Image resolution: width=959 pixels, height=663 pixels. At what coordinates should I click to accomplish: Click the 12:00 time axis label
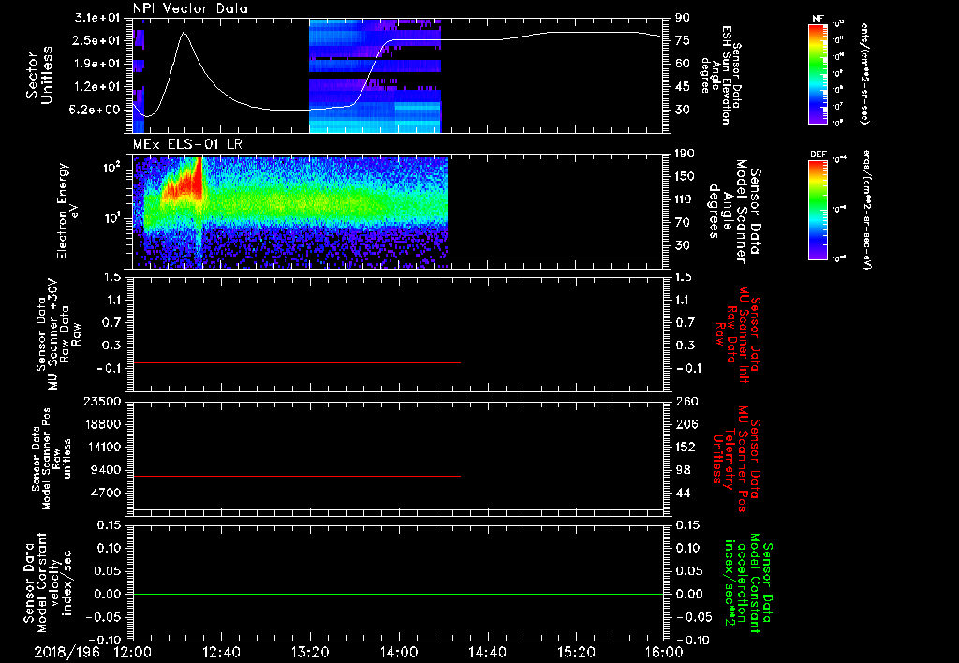(133, 653)
